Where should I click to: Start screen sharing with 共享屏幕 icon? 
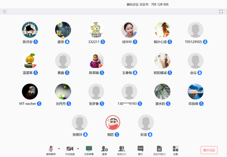point(89,149)
